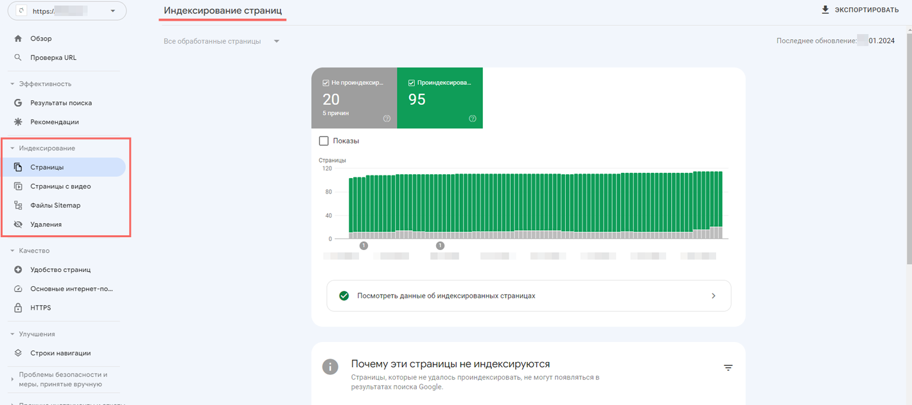Enable the Показы impressions checkbox
This screenshot has height=405, width=912.
[324, 141]
